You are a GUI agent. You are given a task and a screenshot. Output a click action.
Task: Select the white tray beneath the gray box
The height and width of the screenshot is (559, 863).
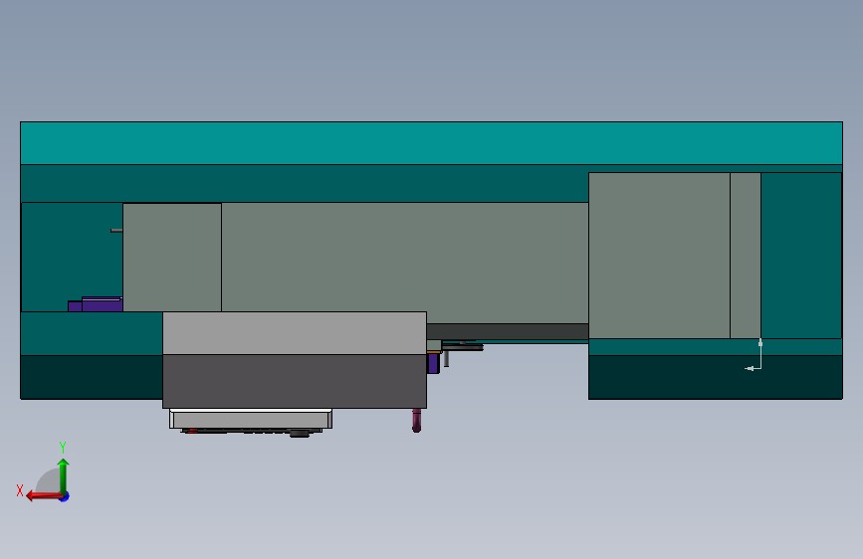251,419
